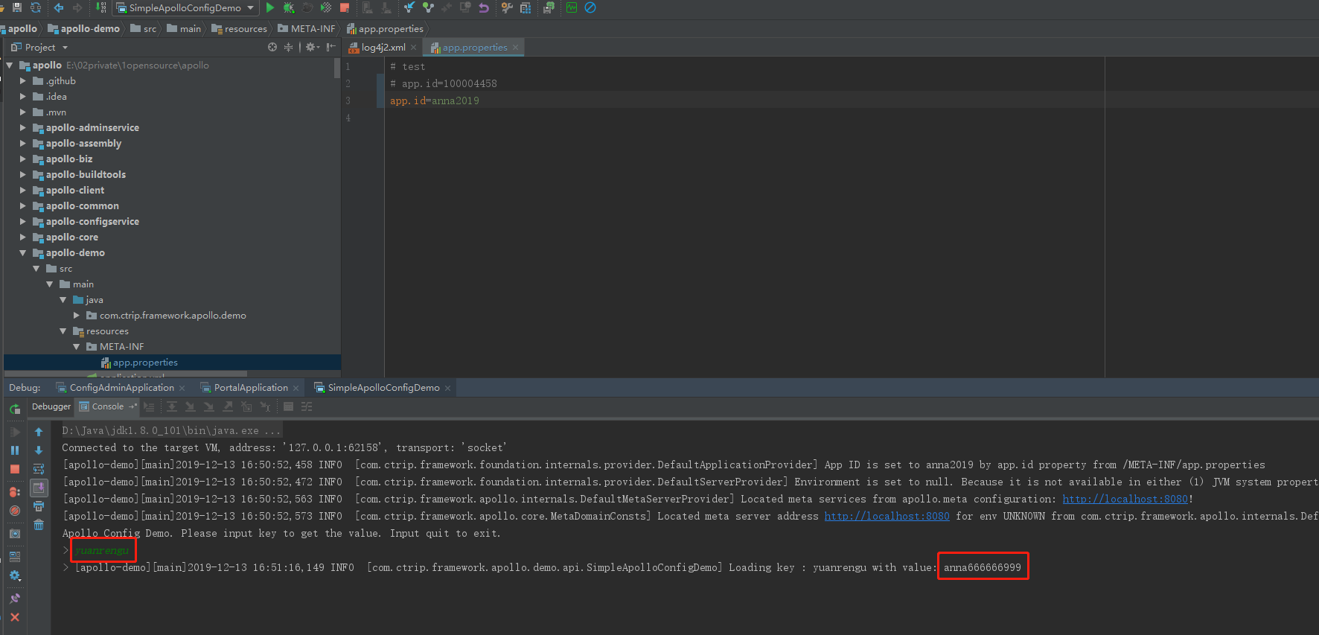Get thread dump via camera icon
The height and width of the screenshot is (635, 1319).
click(15, 534)
